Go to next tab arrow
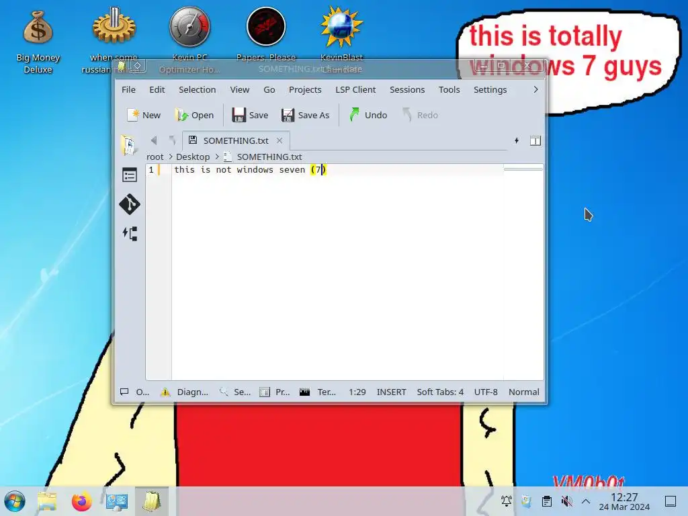The width and height of the screenshot is (688, 516). [172, 140]
